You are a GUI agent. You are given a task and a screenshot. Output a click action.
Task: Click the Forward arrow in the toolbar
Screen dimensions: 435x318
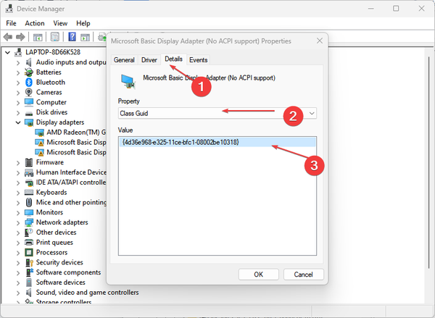point(20,37)
